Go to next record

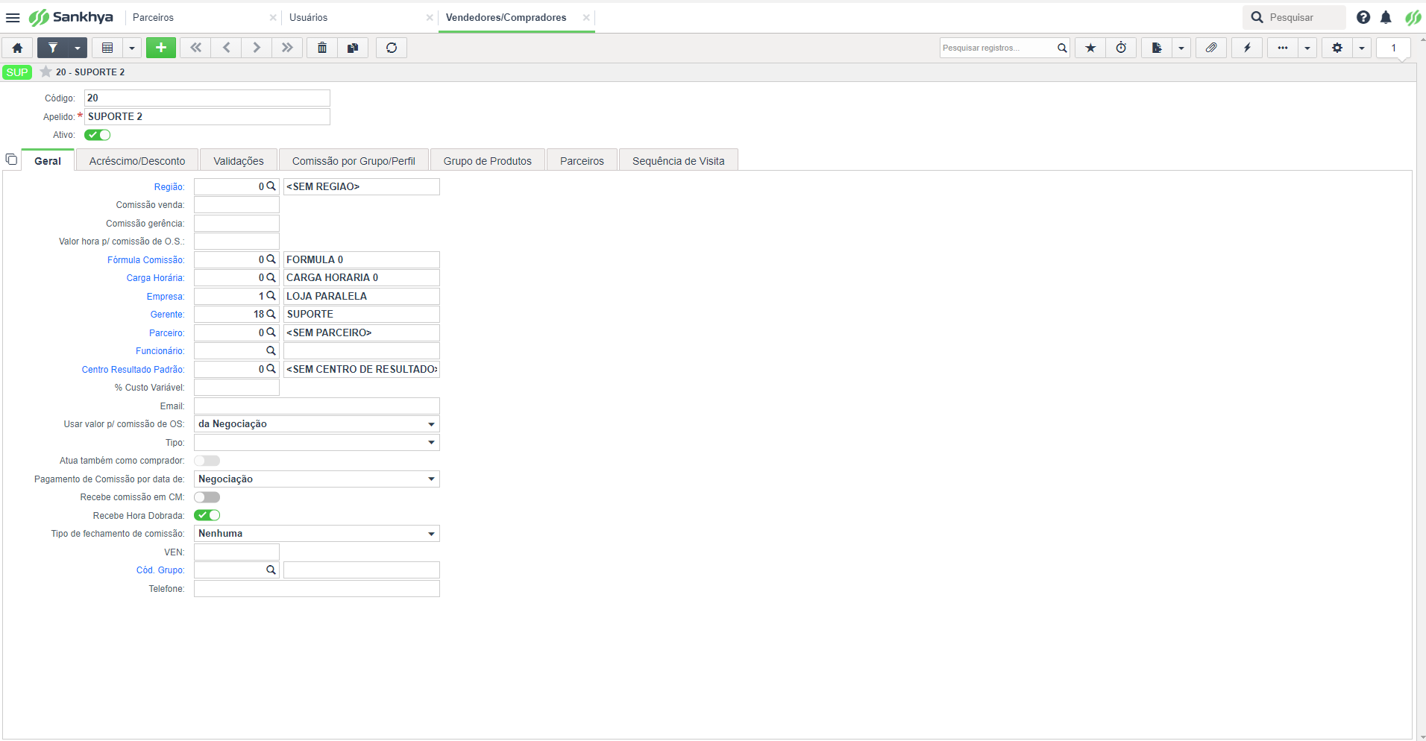[x=257, y=48]
